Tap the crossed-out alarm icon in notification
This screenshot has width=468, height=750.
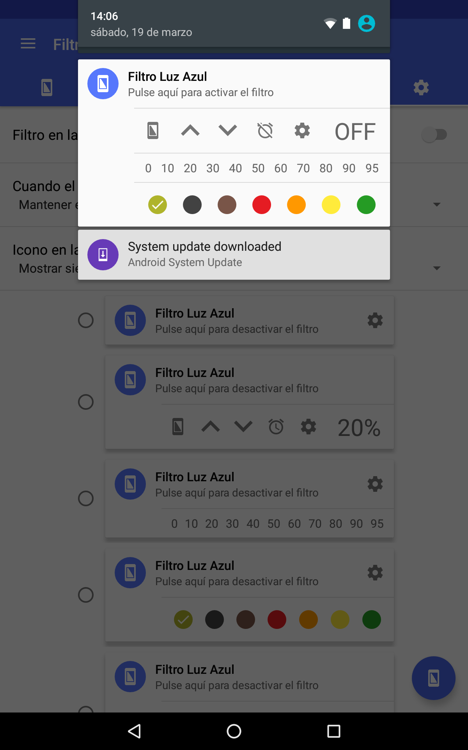click(265, 130)
